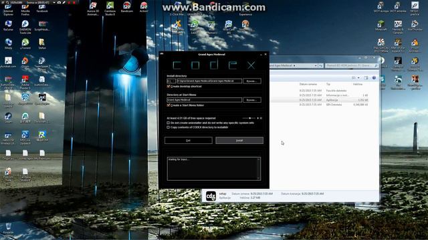Open the Steam desktop icon
This screenshot has height=240, width=428.
(8, 117)
